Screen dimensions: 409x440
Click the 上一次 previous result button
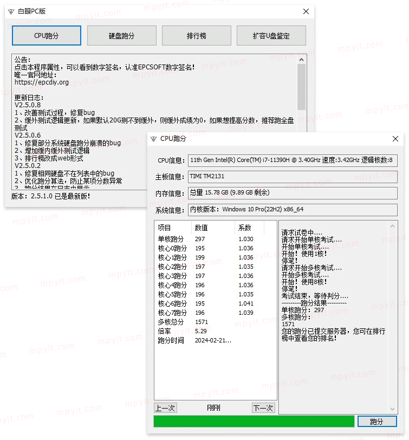(x=166, y=408)
